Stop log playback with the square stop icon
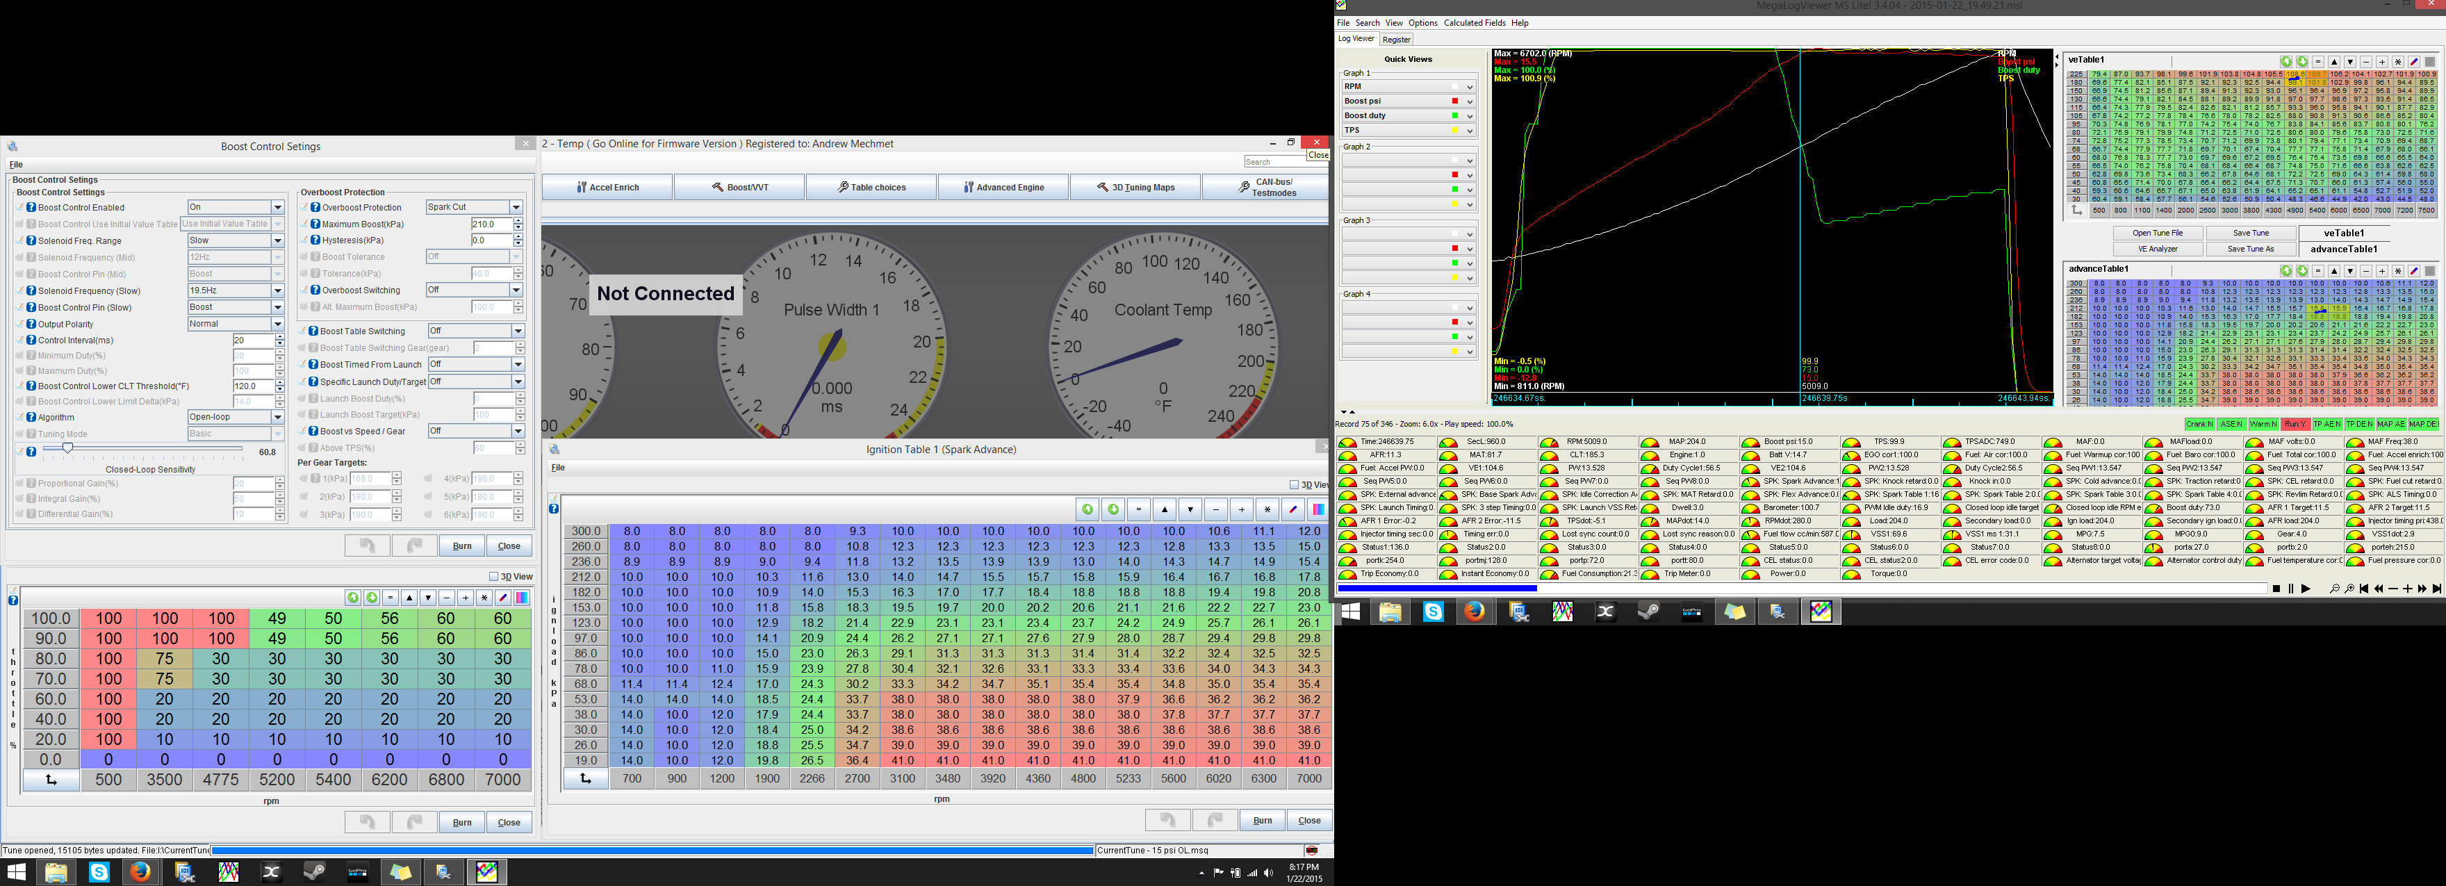2446x886 pixels. 2276,589
